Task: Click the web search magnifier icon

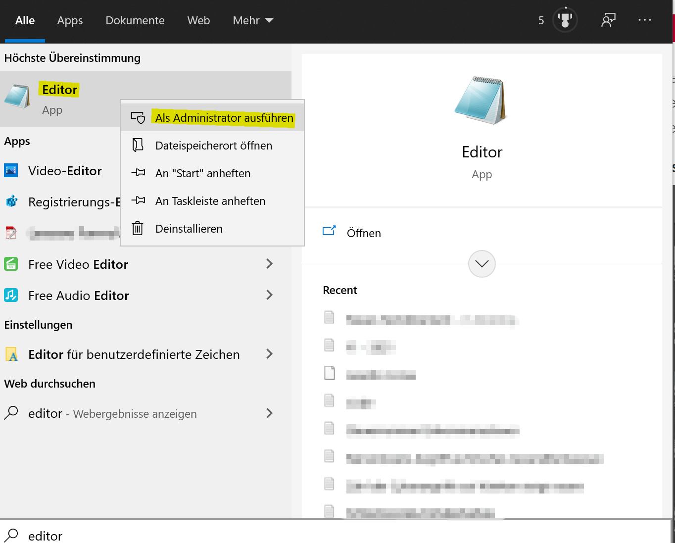Action: (11, 413)
